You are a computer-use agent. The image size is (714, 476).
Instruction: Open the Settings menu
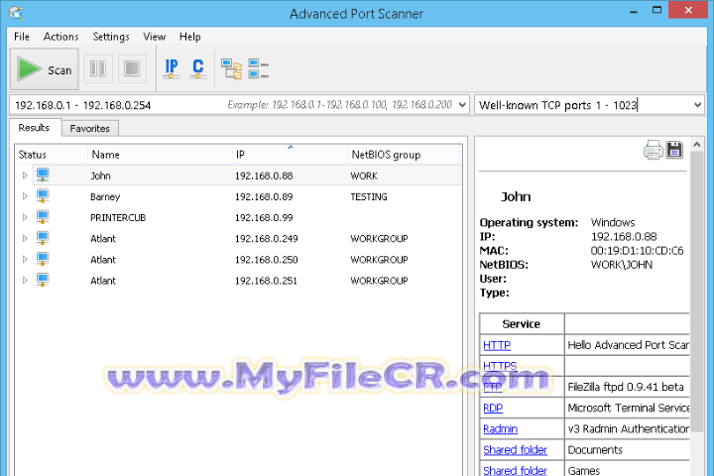click(x=111, y=37)
